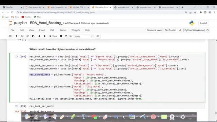Screen dimensions: 217x122
Task: Expand the eraser tool dropdown arrow
Action: (110, 117)
